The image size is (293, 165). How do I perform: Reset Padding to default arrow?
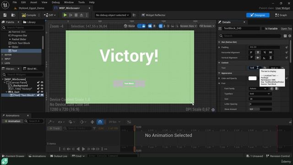coord(287,47)
